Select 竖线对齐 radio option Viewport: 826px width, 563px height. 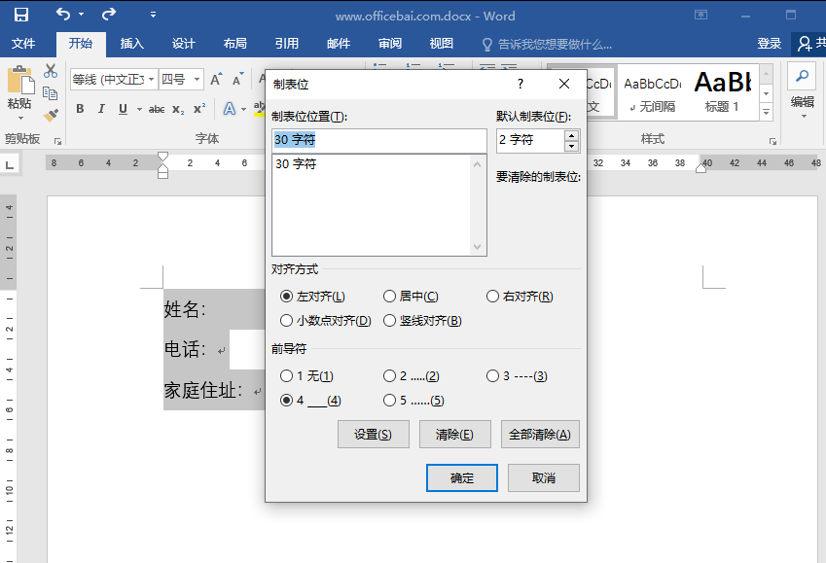click(389, 320)
